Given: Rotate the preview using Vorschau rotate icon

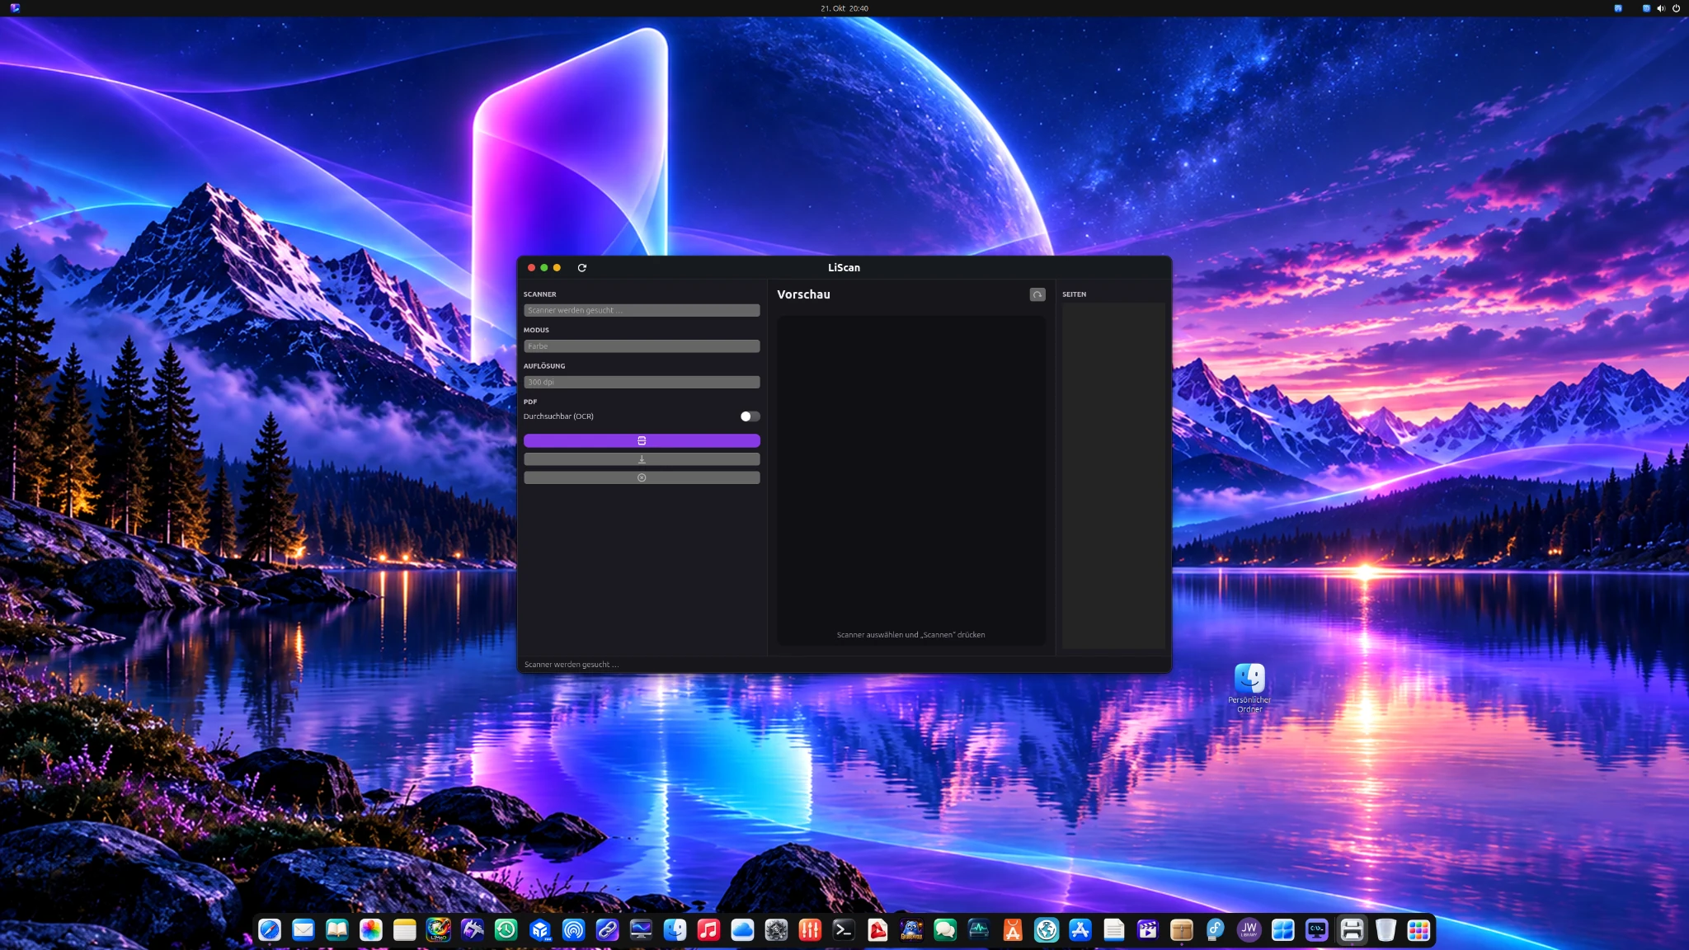Looking at the screenshot, I should point(1037,294).
